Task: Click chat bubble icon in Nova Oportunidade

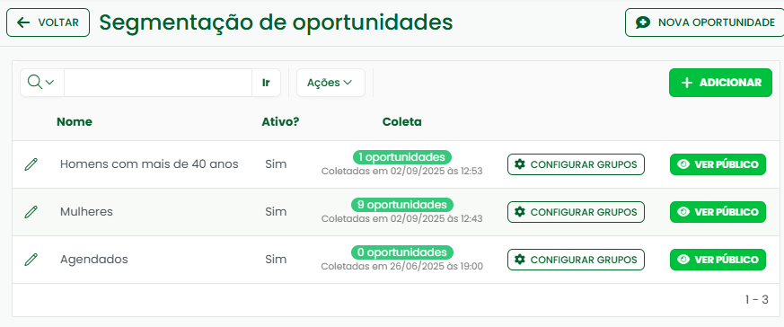Action: pyautogui.click(x=643, y=22)
